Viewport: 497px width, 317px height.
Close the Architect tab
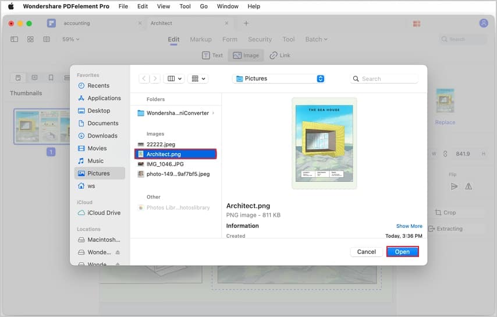(x=226, y=23)
